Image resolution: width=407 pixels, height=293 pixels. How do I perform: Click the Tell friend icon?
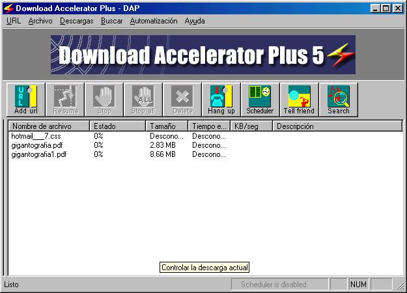coord(300,100)
